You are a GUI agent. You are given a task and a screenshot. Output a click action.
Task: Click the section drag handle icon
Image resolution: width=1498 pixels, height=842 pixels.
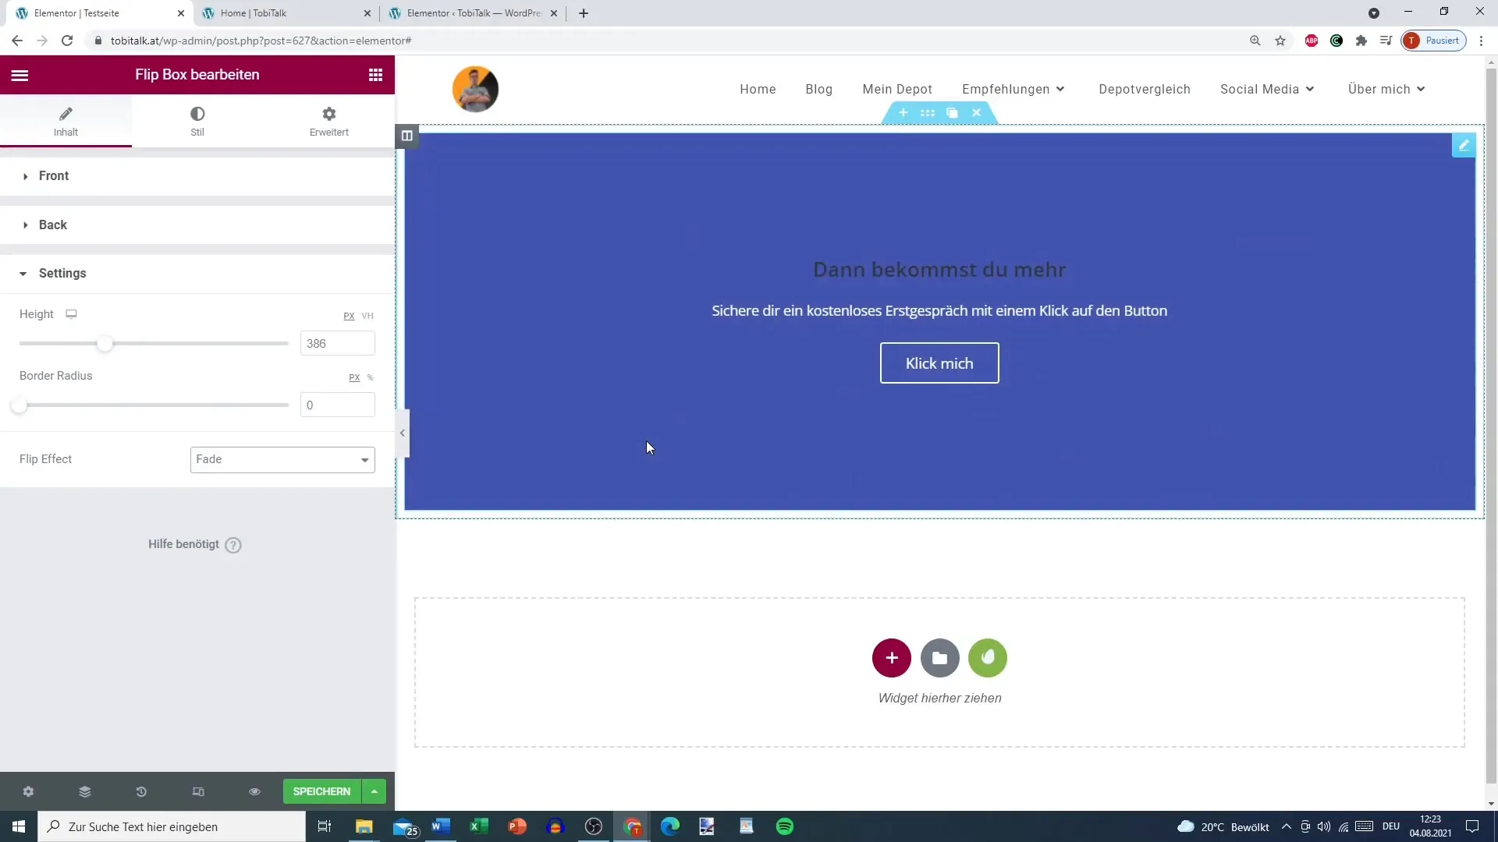[x=928, y=113]
